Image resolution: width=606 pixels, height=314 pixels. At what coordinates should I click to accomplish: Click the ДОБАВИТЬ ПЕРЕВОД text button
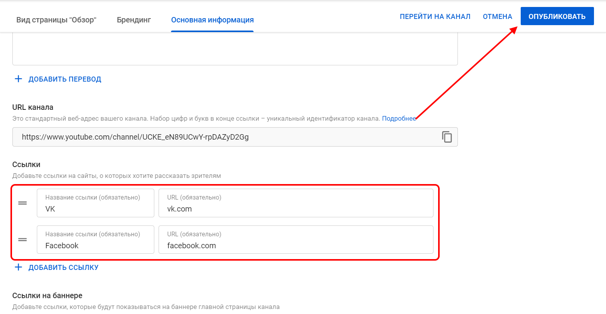65,79
